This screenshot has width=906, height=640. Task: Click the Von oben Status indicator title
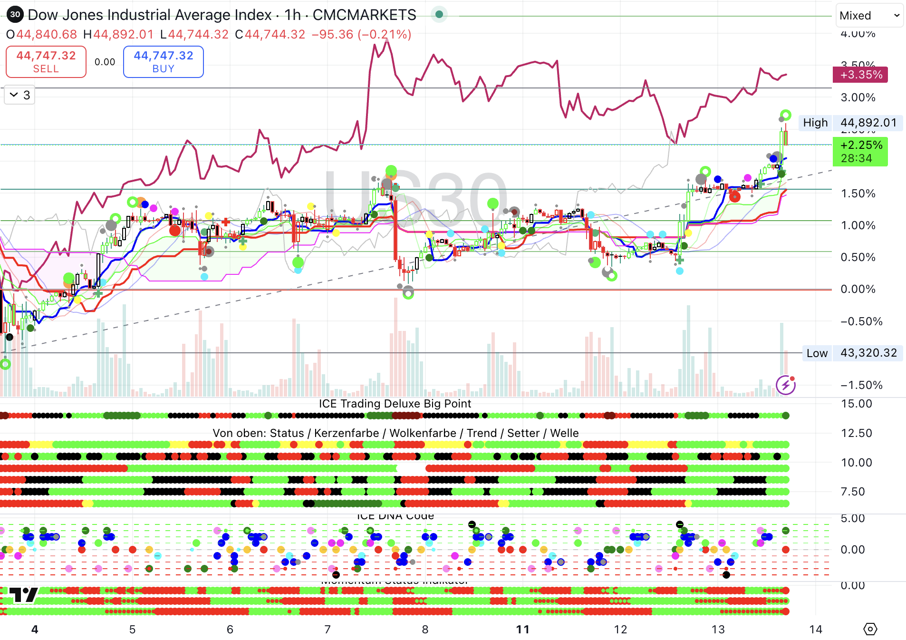[x=395, y=433]
